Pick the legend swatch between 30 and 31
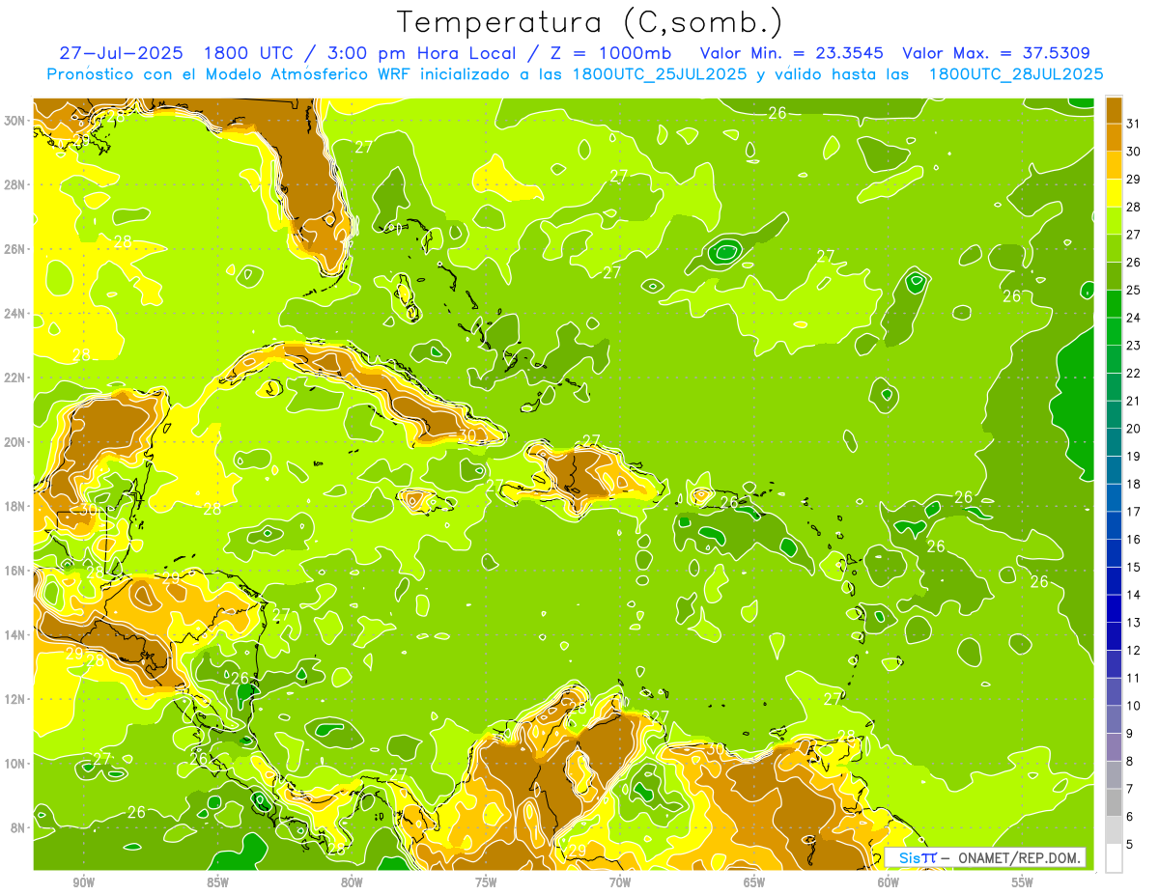The height and width of the screenshot is (895, 1159). click(1114, 137)
